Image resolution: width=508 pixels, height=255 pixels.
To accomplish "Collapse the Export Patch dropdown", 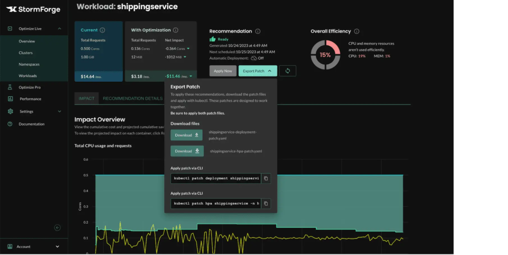I will click(270, 71).
